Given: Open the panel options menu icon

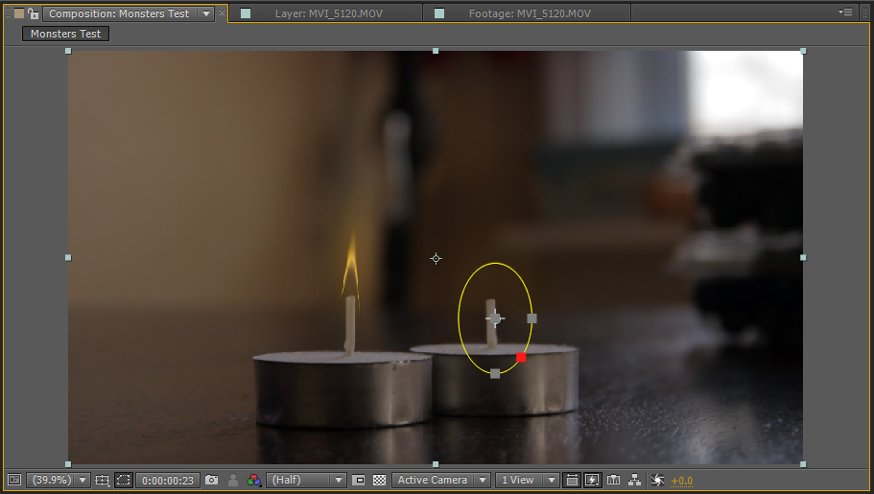Looking at the screenshot, I should (x=845, y=12).
